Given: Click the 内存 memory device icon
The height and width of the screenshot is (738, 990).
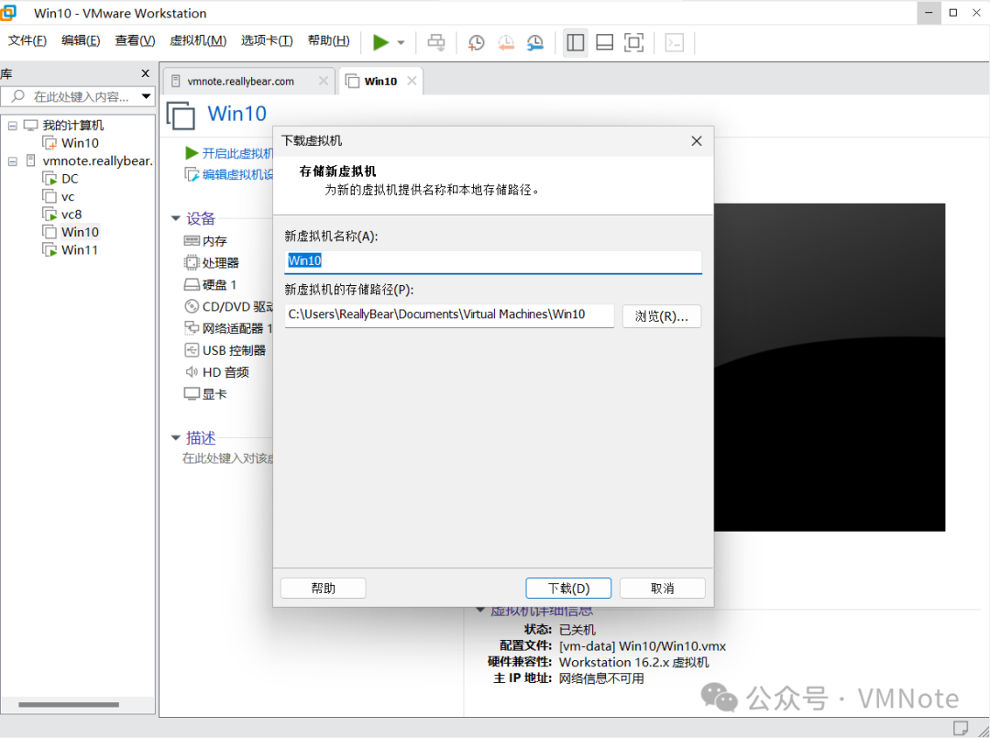Looking at the screenshot, I should pyautogui.click(x=192, y=240).
